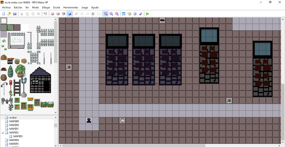Set map zoom scale to 1:4
285x147 pixels.
point(117,14)
